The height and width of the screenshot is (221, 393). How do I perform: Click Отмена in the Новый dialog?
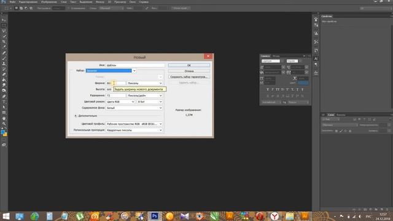(189, 71)
